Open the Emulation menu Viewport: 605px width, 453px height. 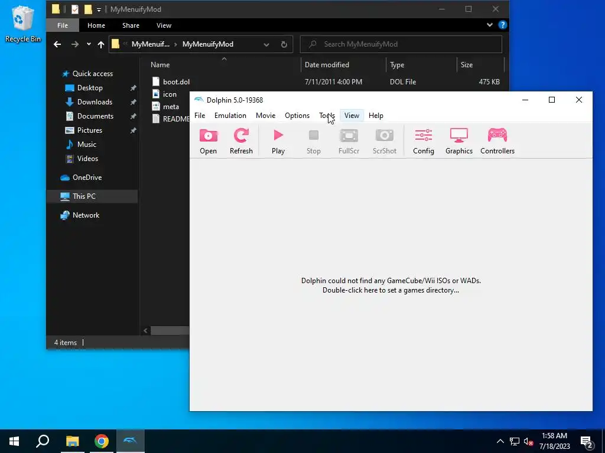tap(230, 116)
